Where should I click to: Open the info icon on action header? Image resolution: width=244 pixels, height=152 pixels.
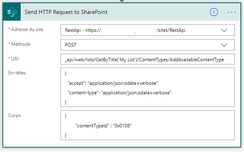214,12
